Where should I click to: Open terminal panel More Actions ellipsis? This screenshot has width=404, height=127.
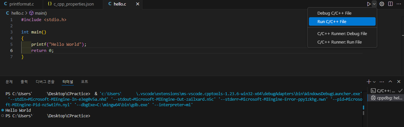click(381, 82)
